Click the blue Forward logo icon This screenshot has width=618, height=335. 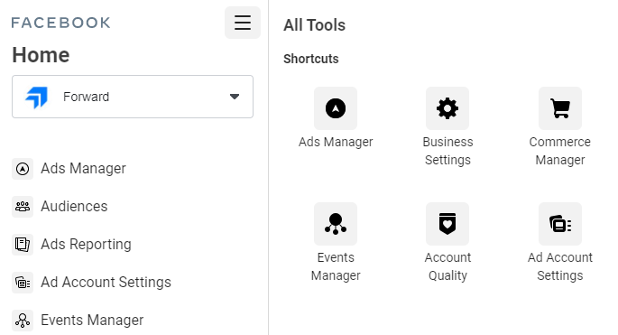(x=37, y=97)
